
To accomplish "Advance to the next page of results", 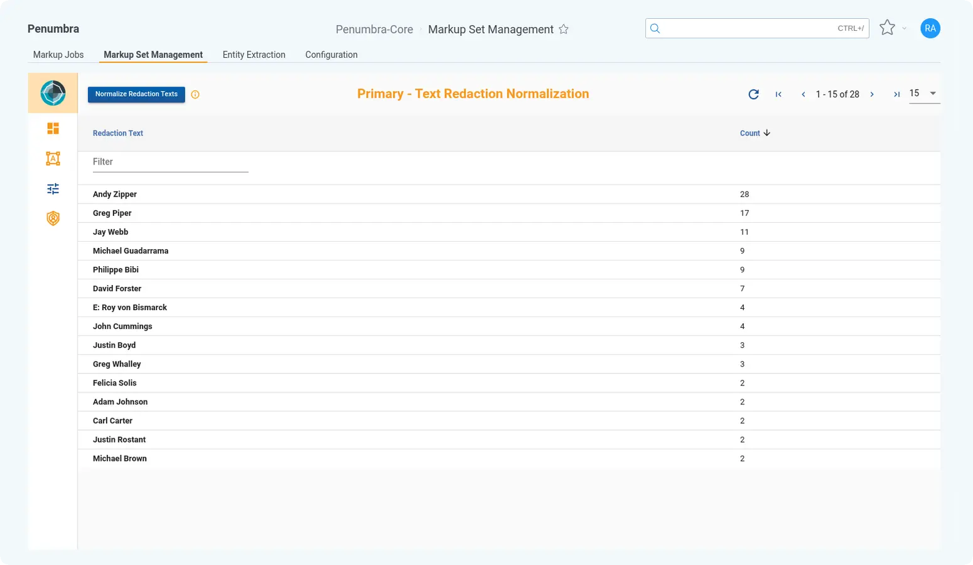I will (x=872, y=94).
